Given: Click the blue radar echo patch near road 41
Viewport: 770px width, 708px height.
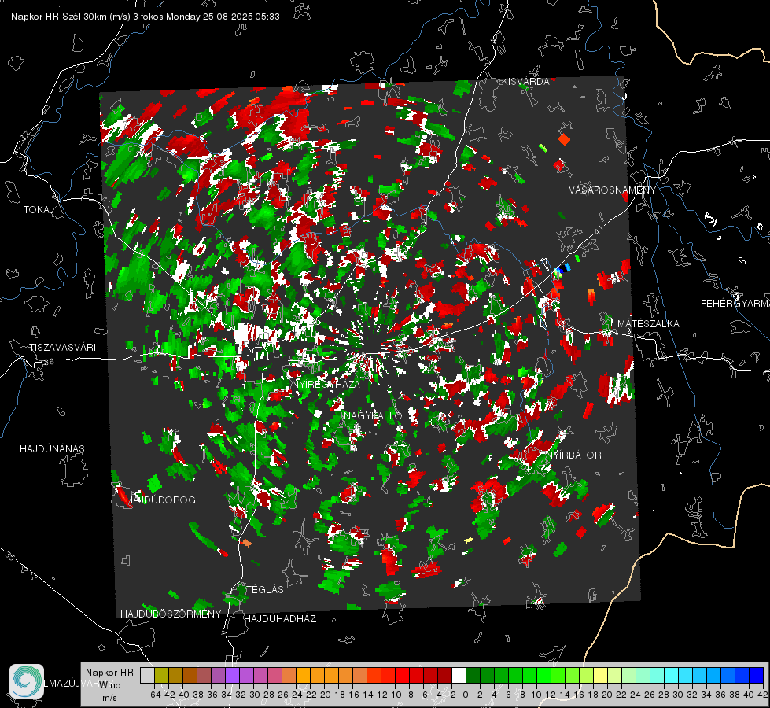Looking at the screenshot, I should click(563, 269).
